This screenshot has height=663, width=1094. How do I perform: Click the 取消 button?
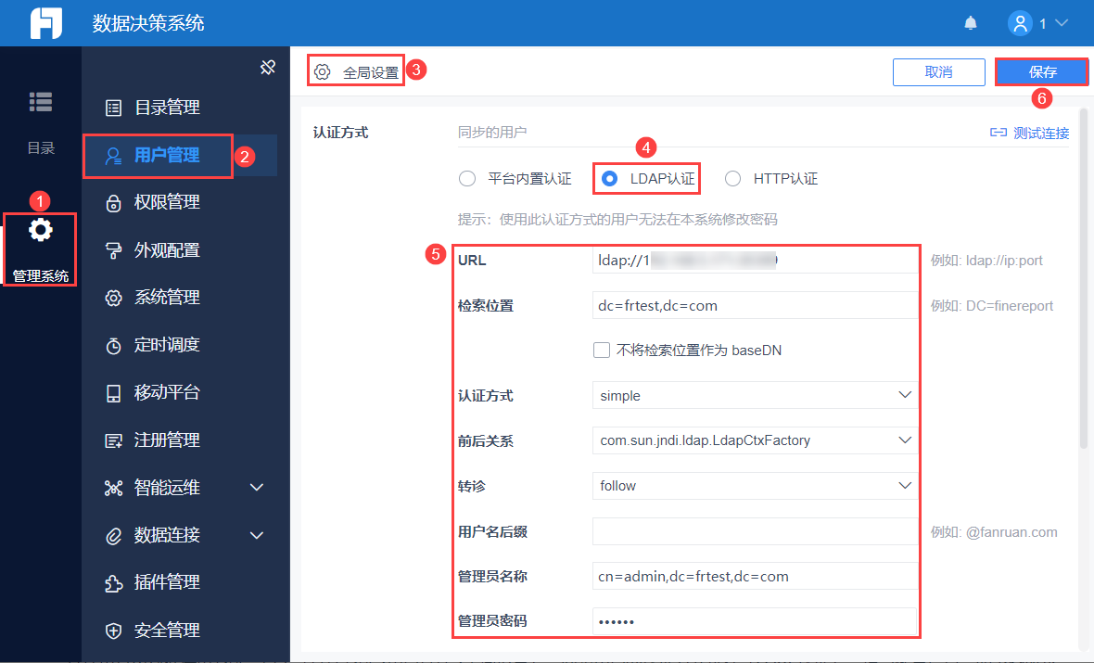(938, 72)
